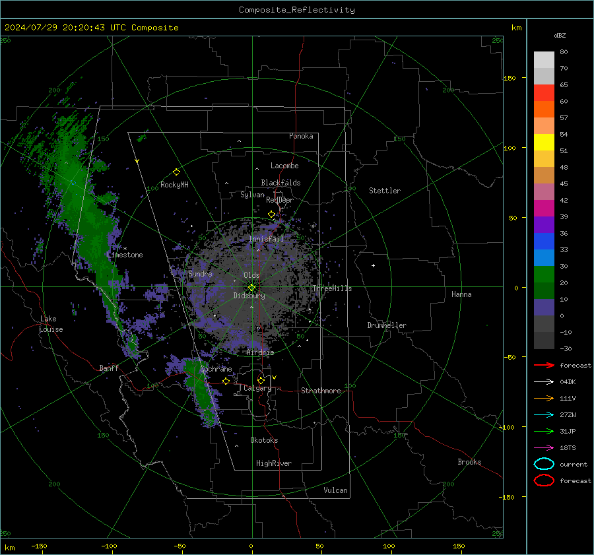Click the Innisfail city label
The height and width of the screenshot is (555, 594).
tap(266, 239)
